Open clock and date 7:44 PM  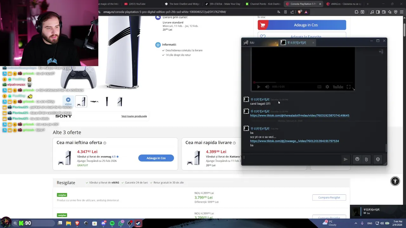click(397, 223)
